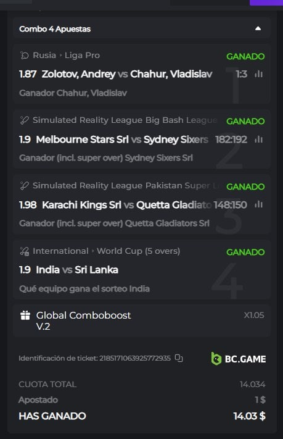Copy the ticket identification number
This screenshot has height=439, width=283.
tap(179, 358)
